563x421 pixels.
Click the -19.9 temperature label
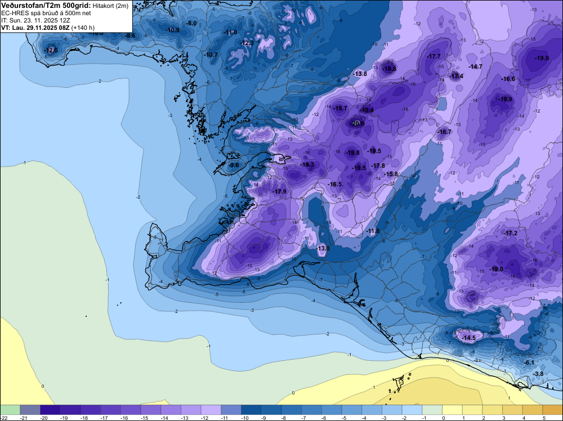tap(506, 100)
